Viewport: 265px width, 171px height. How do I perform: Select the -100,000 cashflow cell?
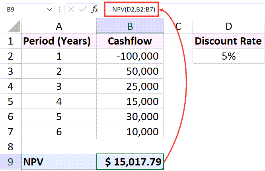pos(130,56)
